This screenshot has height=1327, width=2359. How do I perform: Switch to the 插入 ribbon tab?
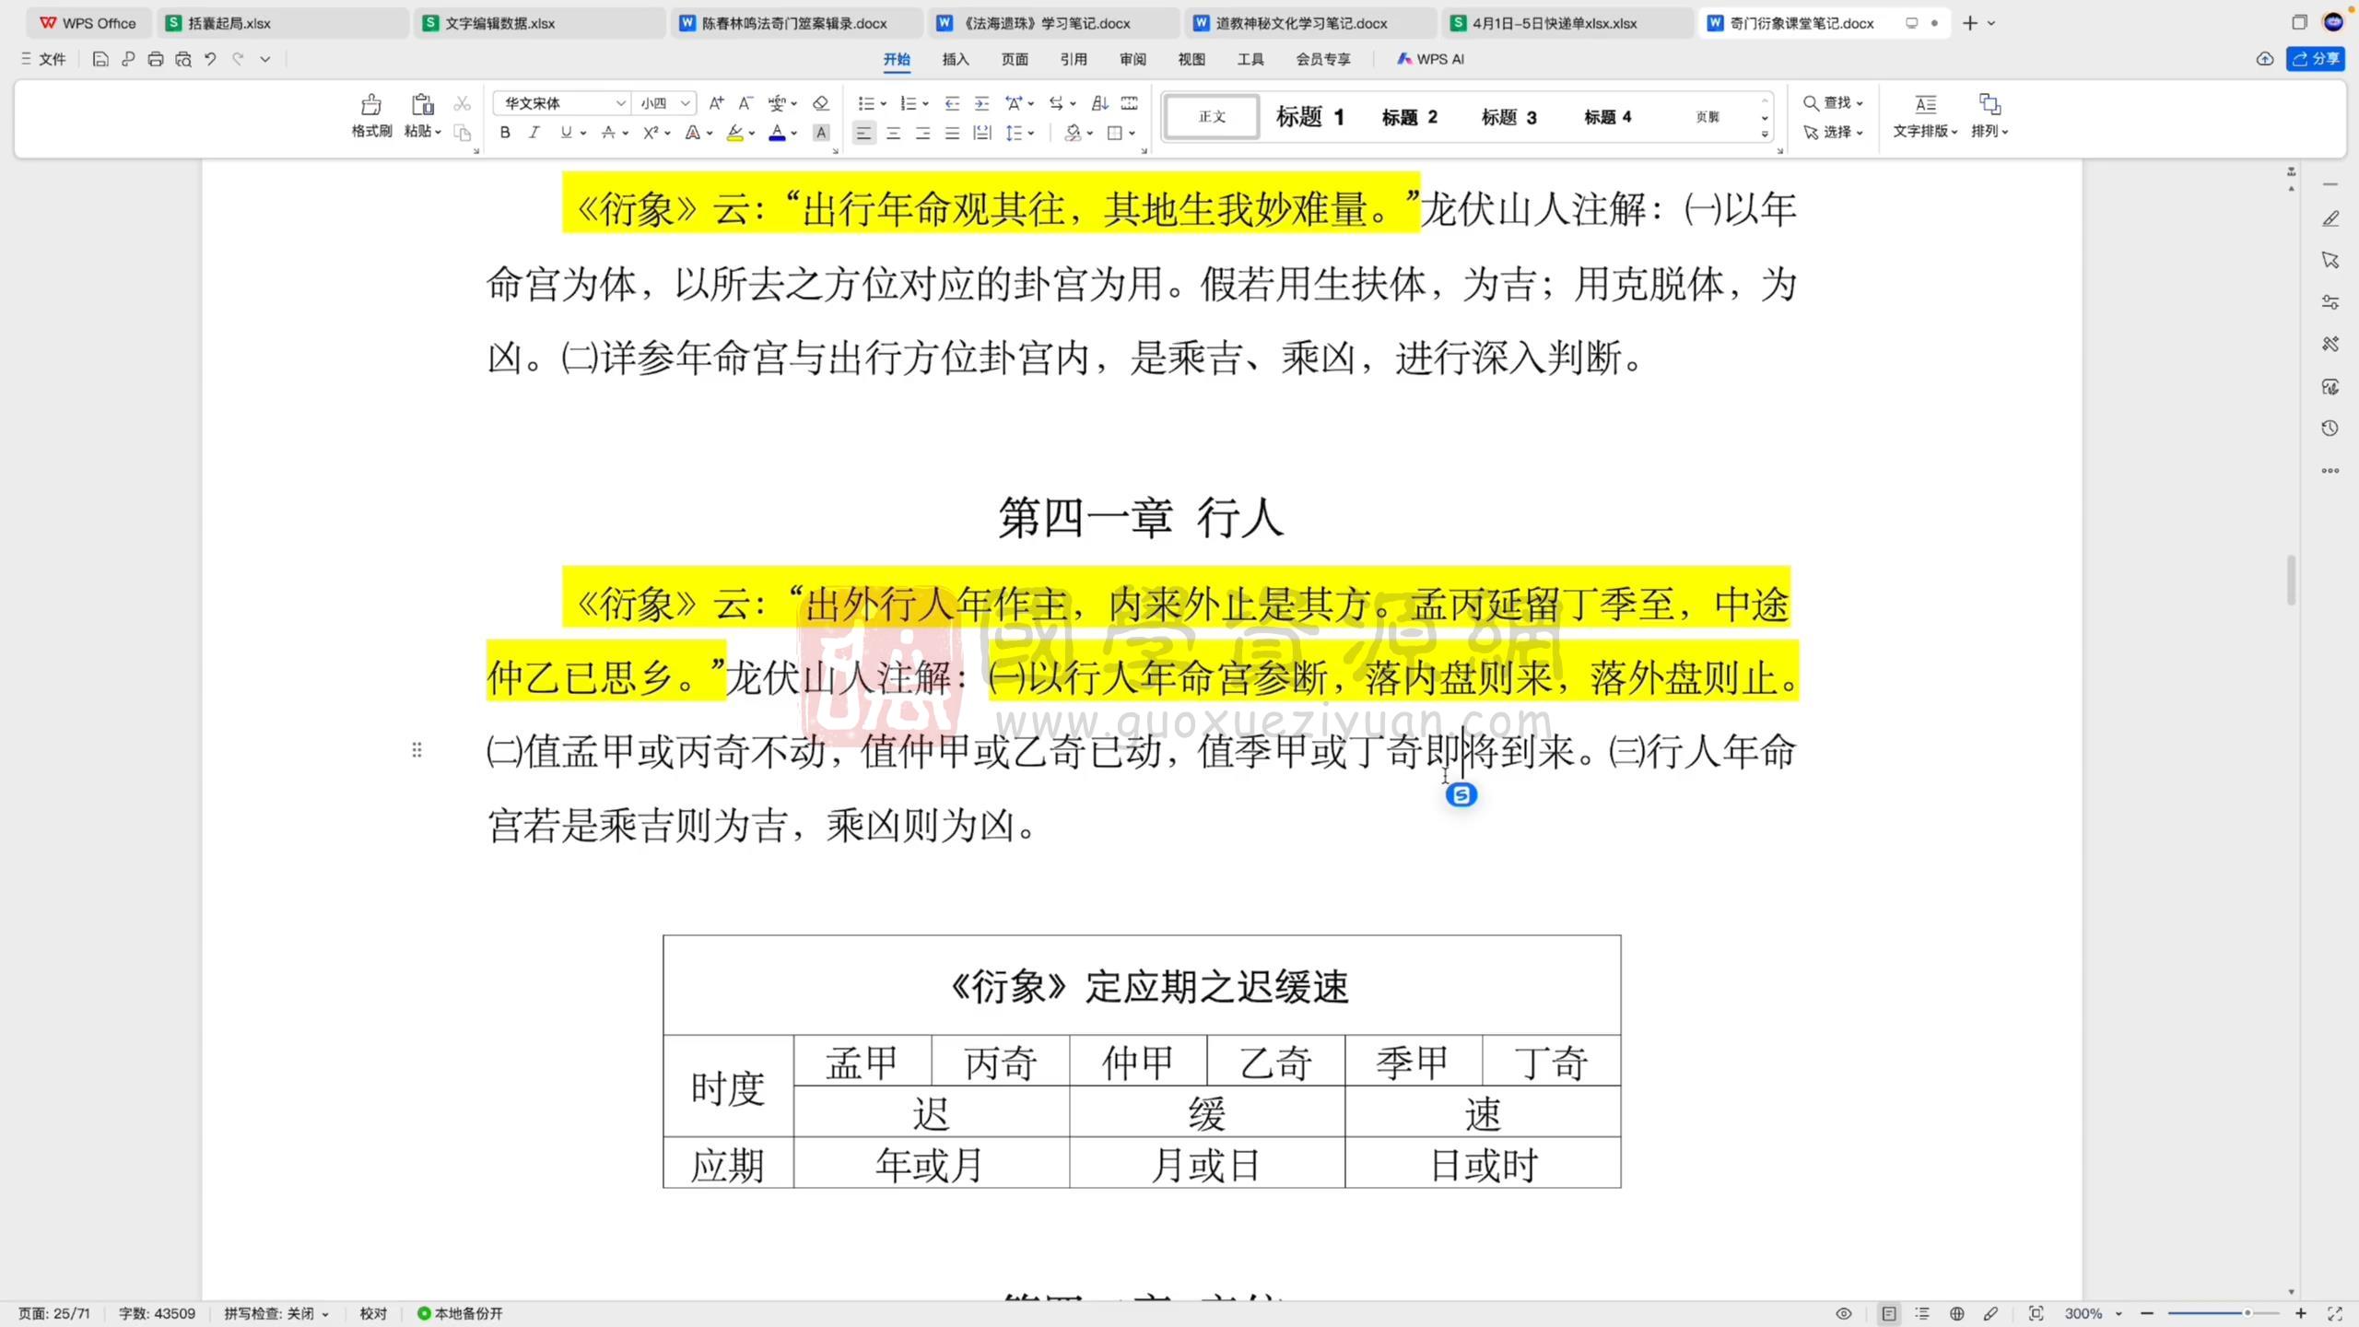click(956, 59)
